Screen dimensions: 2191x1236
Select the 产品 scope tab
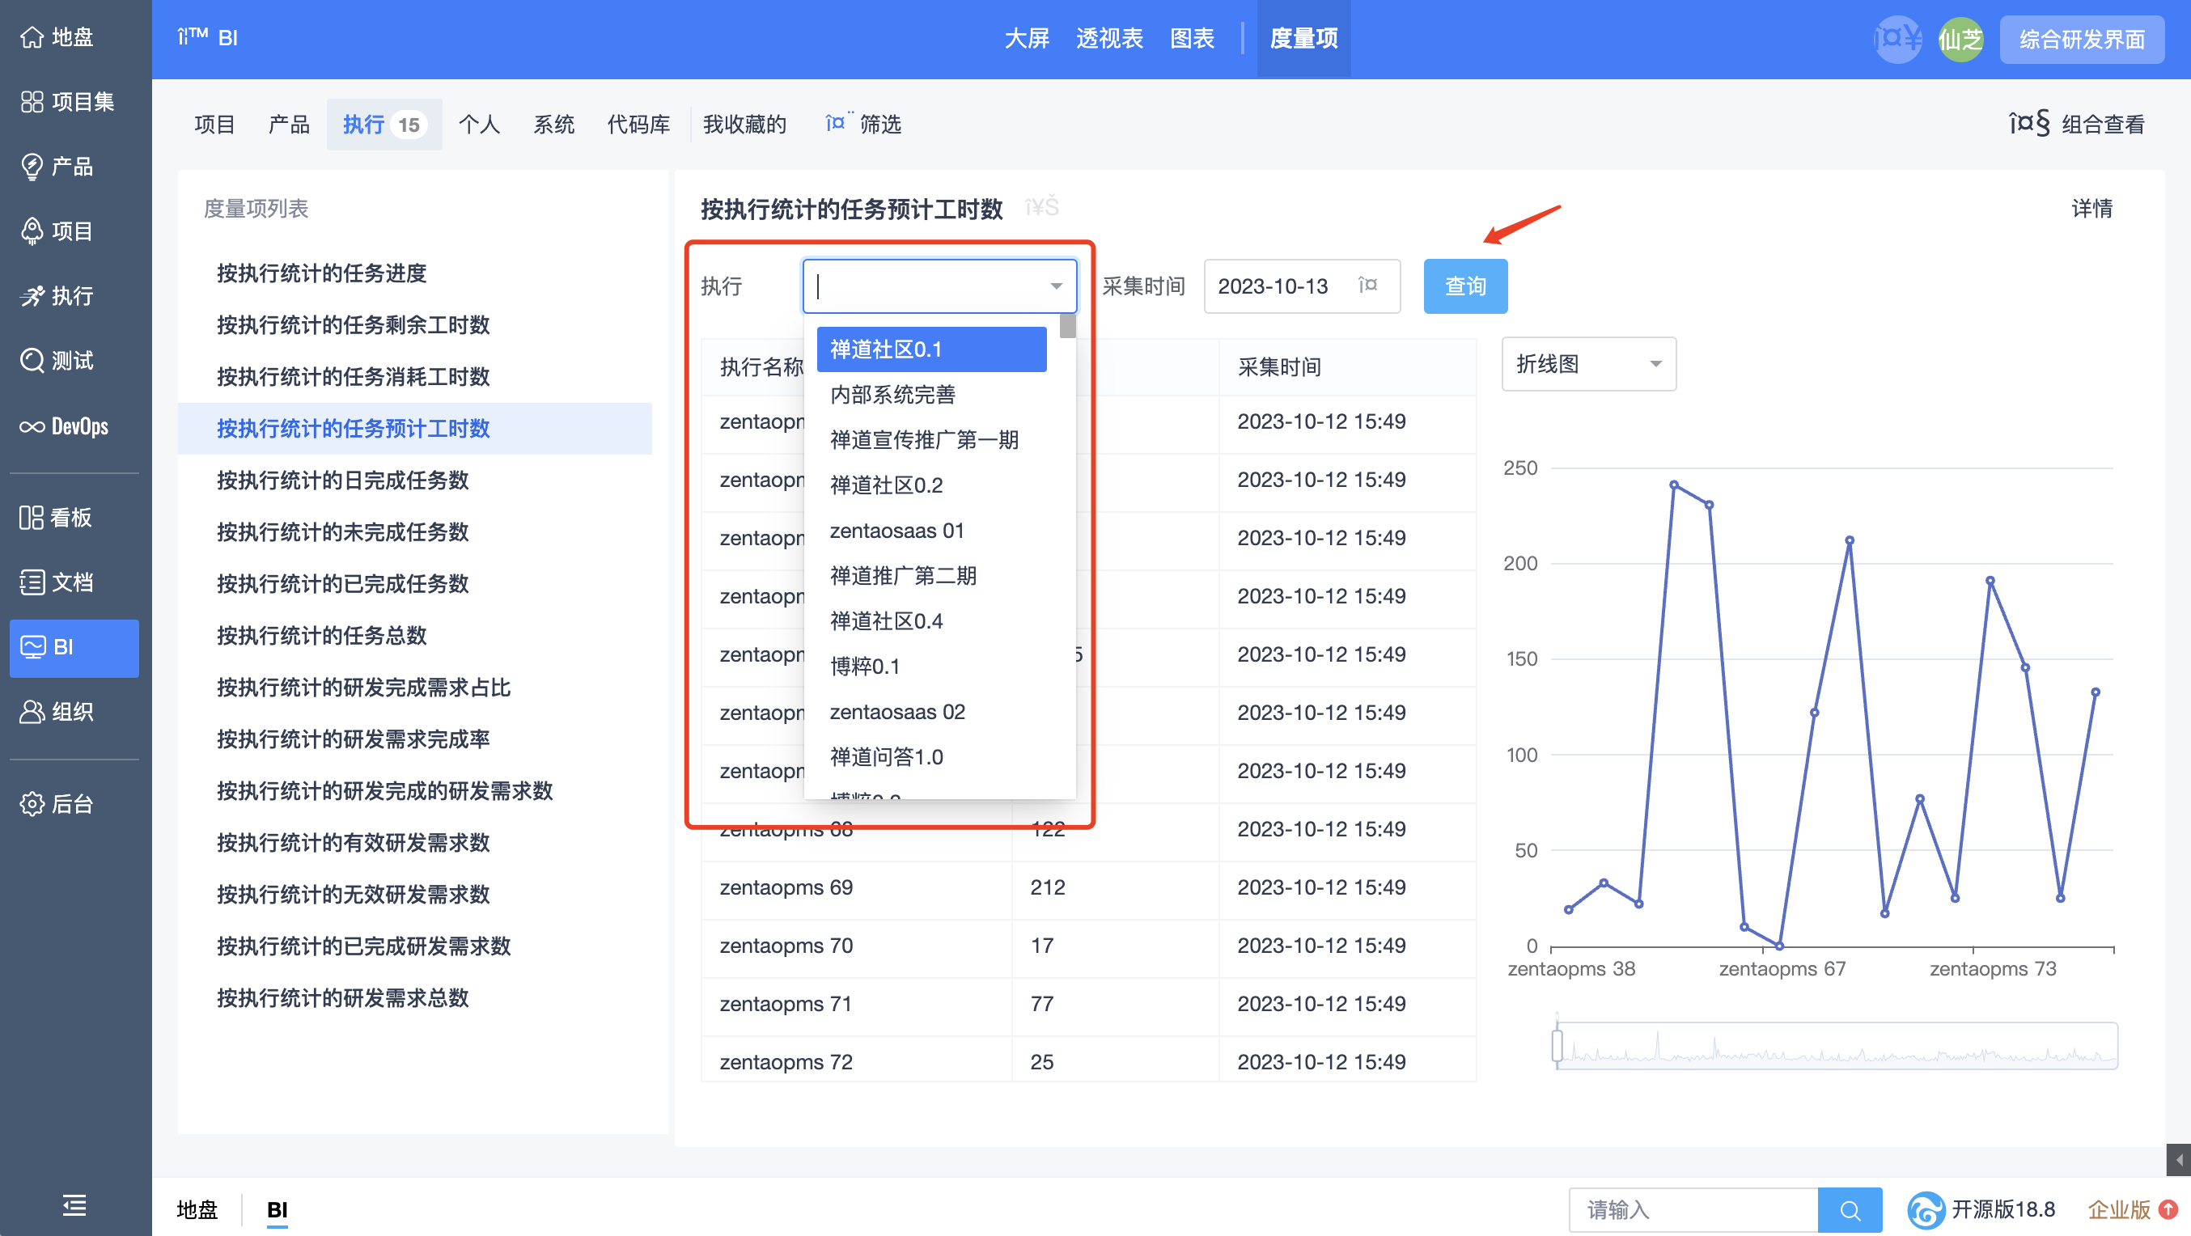288,124
